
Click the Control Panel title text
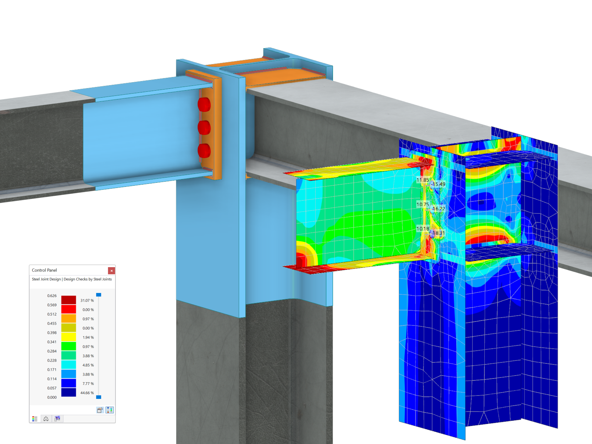tap(44, 270)
